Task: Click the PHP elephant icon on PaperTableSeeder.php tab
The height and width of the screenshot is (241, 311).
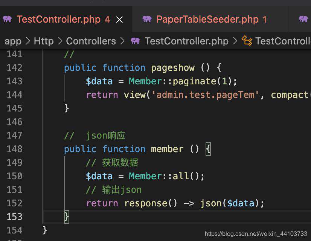Action: (147, 19)
